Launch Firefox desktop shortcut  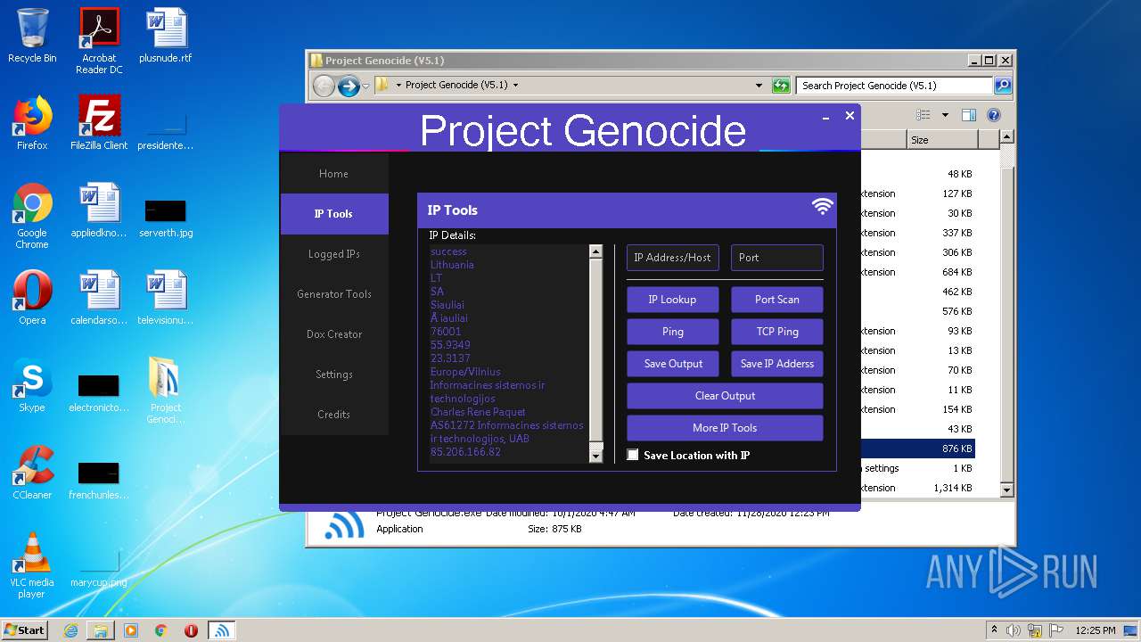tap(32, 123)
